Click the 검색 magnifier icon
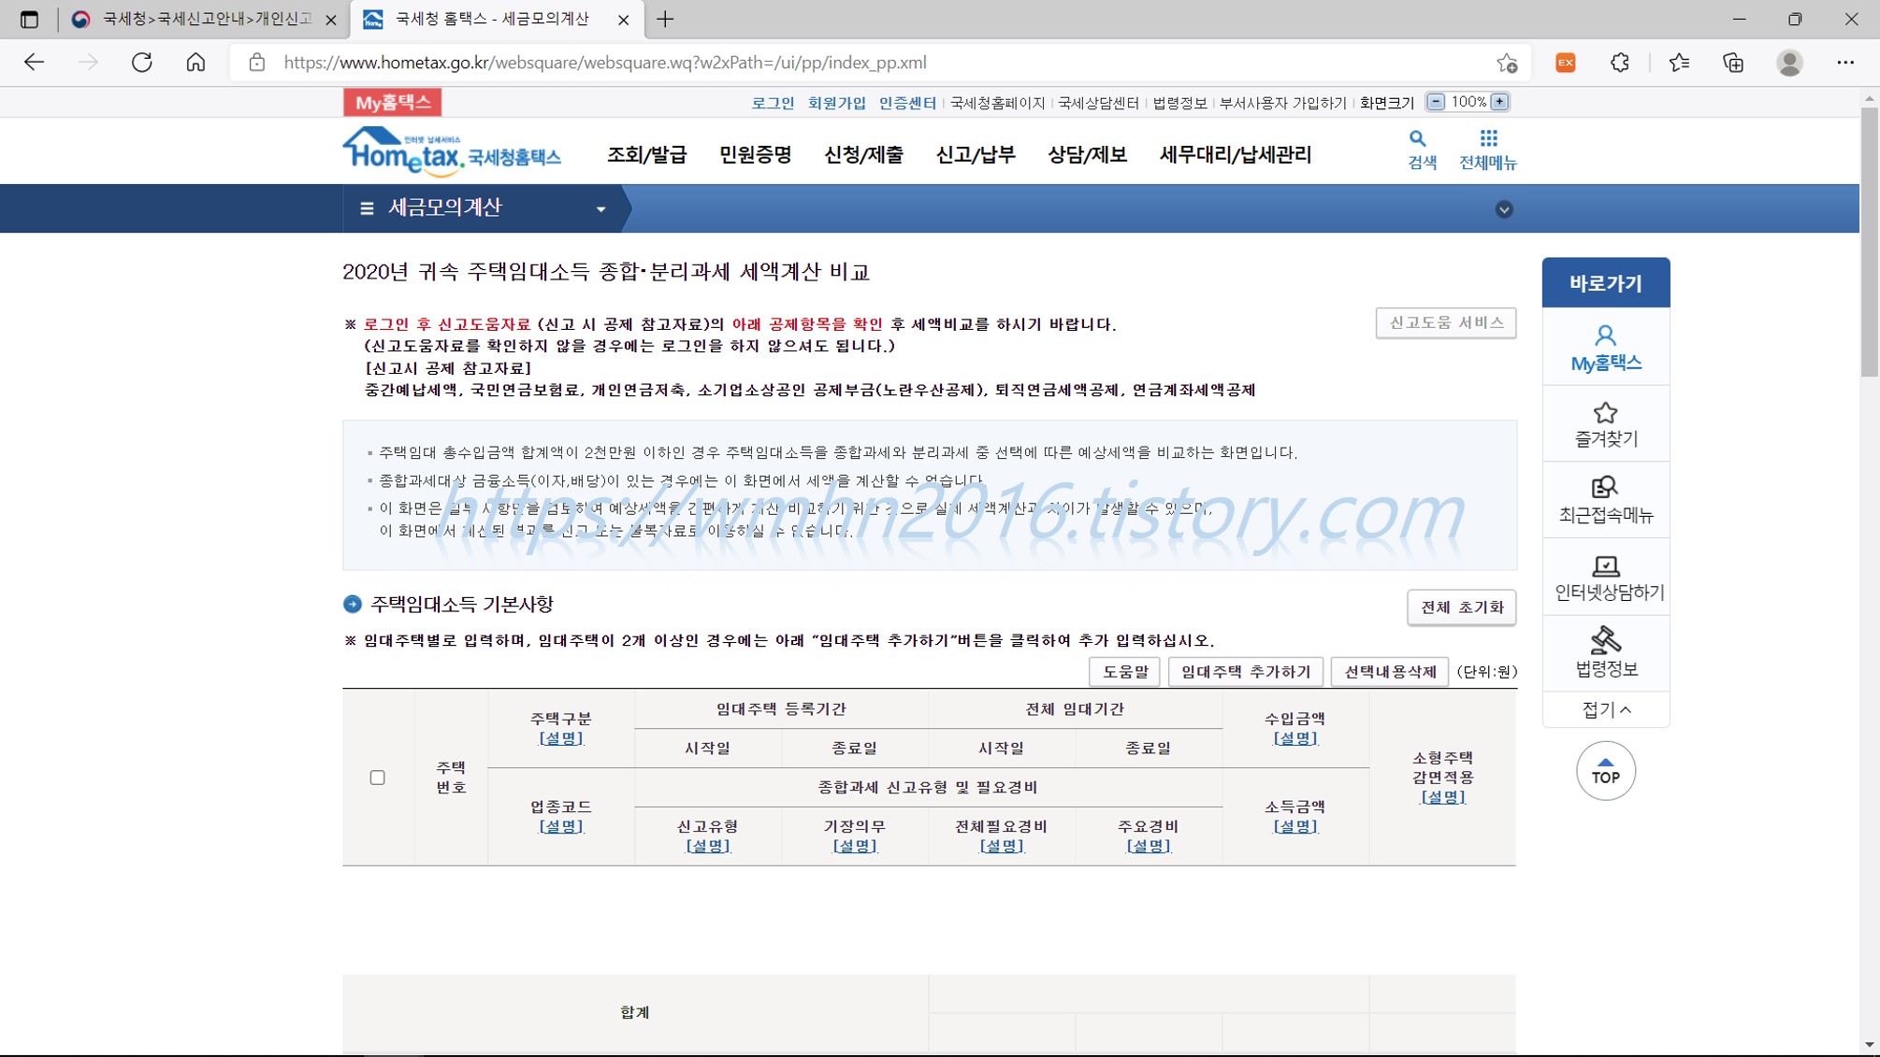Image resolution: width=1880 pixels, height=1057 pixels. point(1418,139)
